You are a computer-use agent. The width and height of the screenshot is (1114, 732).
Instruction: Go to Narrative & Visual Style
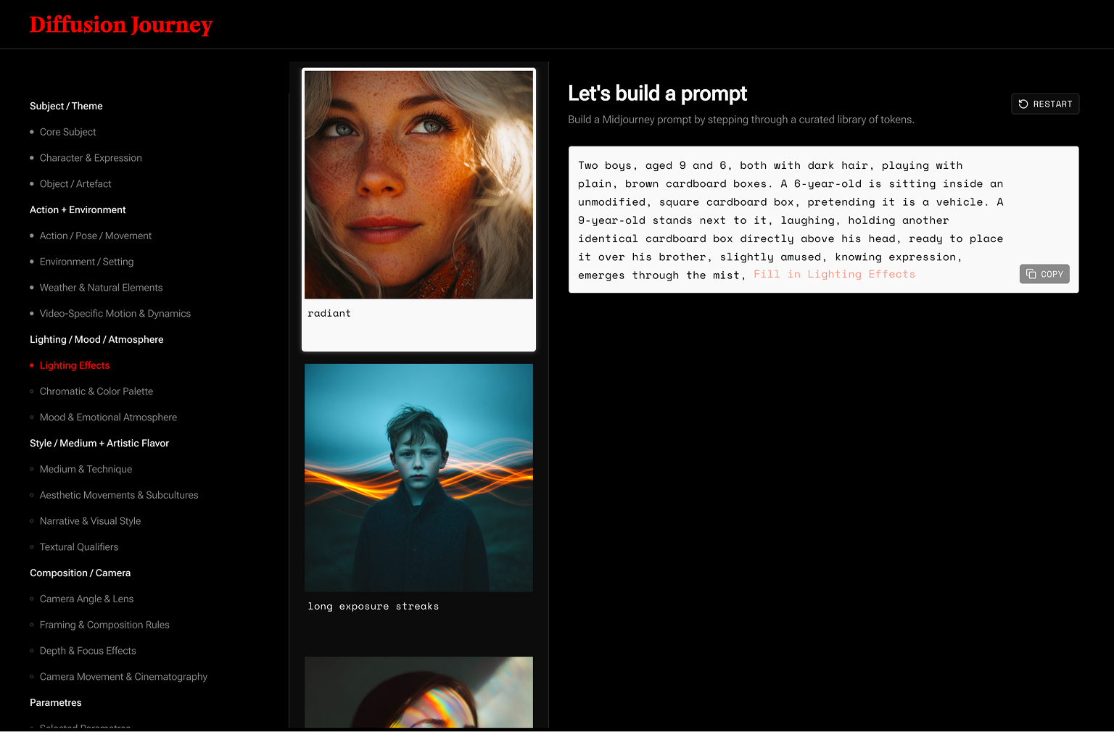[91, 521]
